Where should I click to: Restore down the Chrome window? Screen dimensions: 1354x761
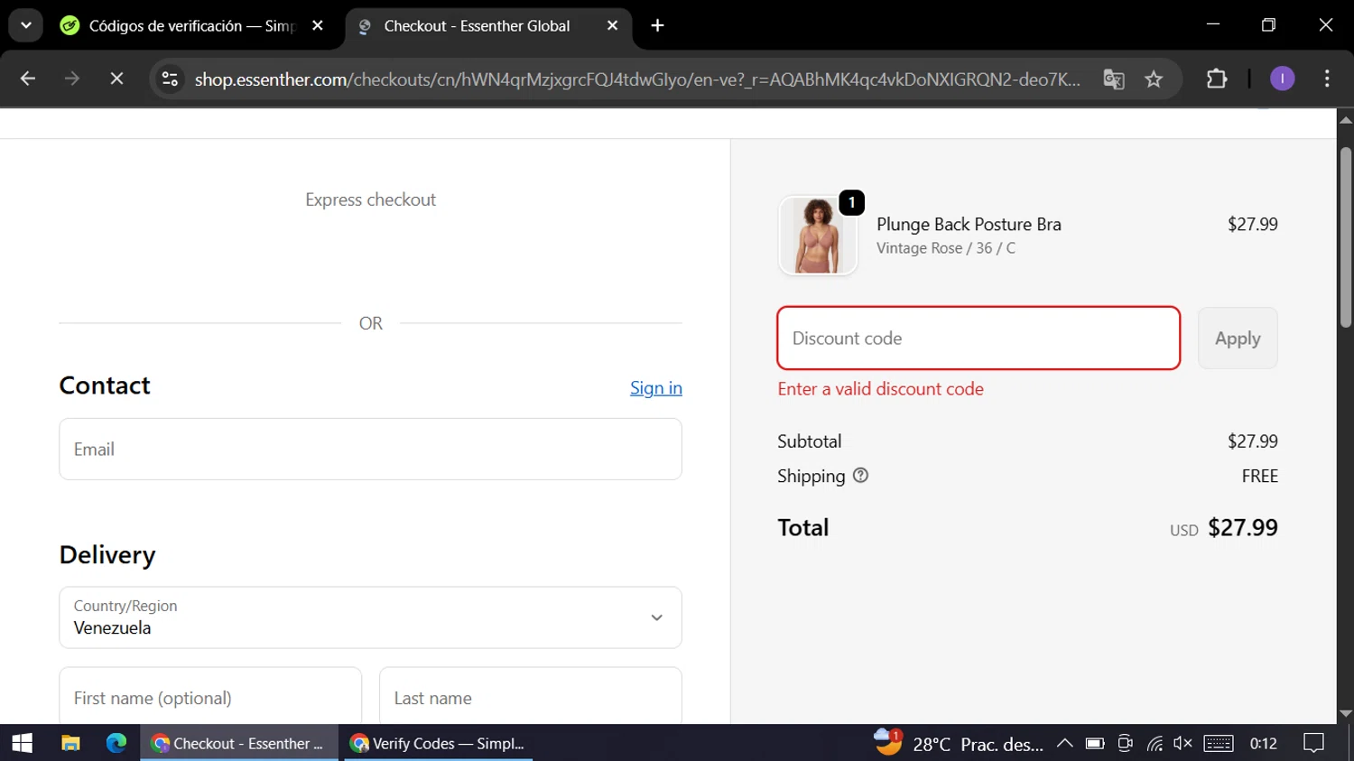[x=1268, y=24]
